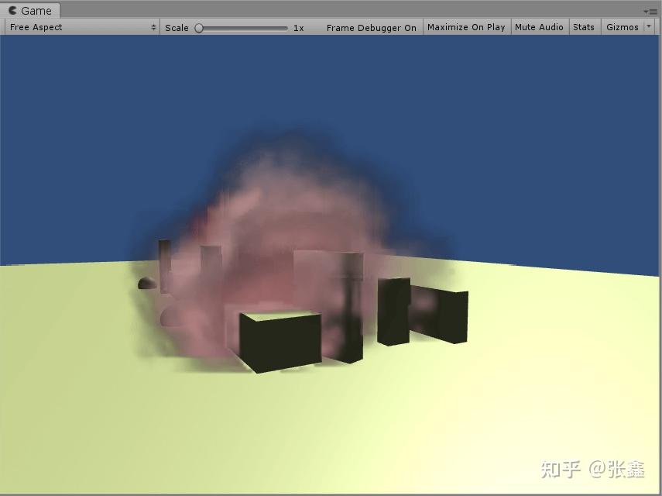Click the Scale slider handle
Screen dimensions: 662x496
point(201,27)
